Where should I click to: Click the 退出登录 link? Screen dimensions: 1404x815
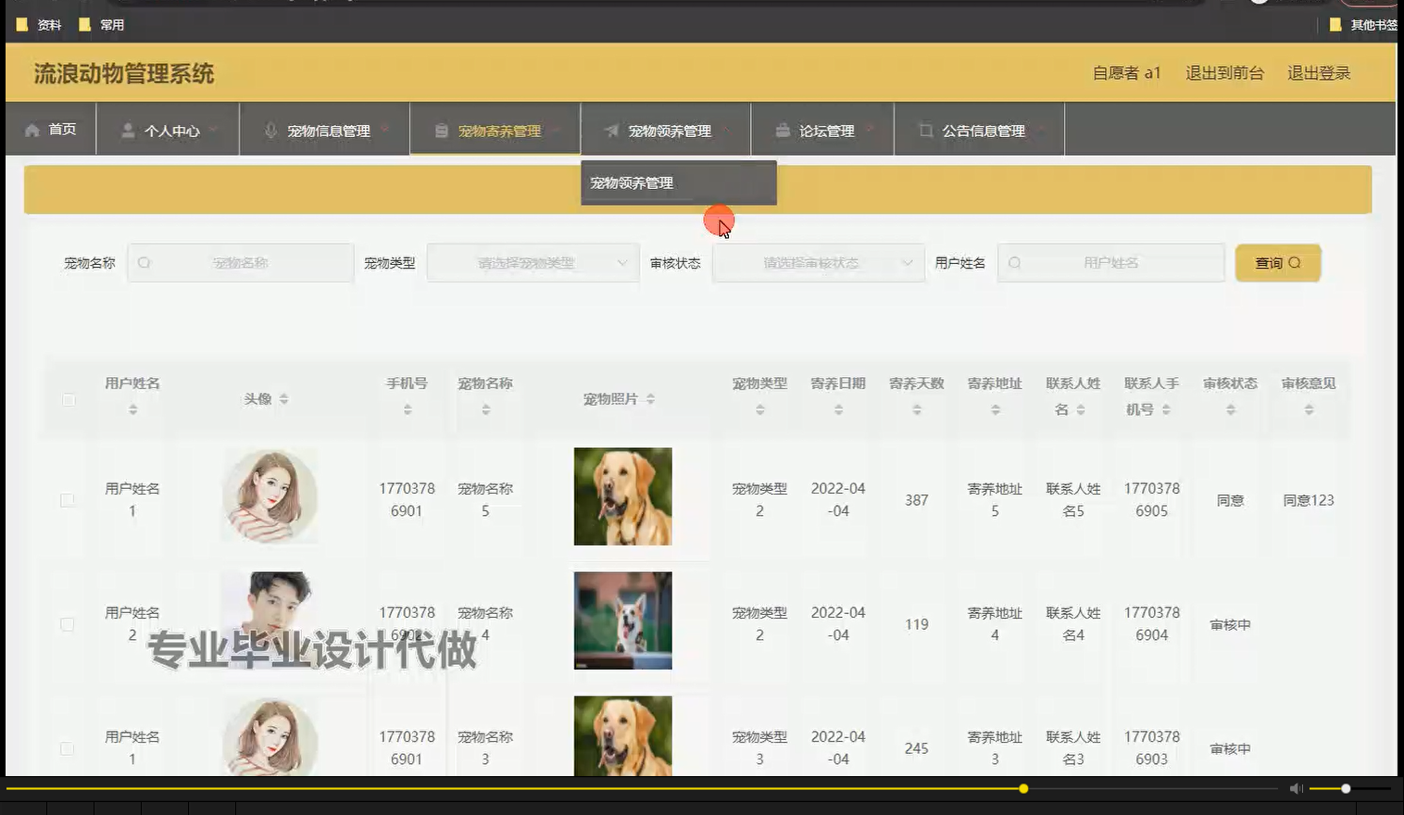click(1318, 72)
